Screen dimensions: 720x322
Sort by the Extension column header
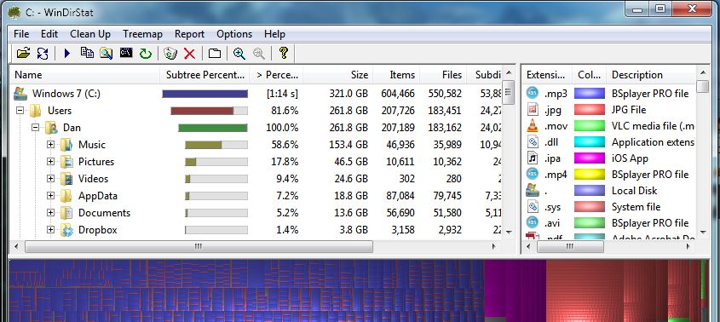(547, 75)
